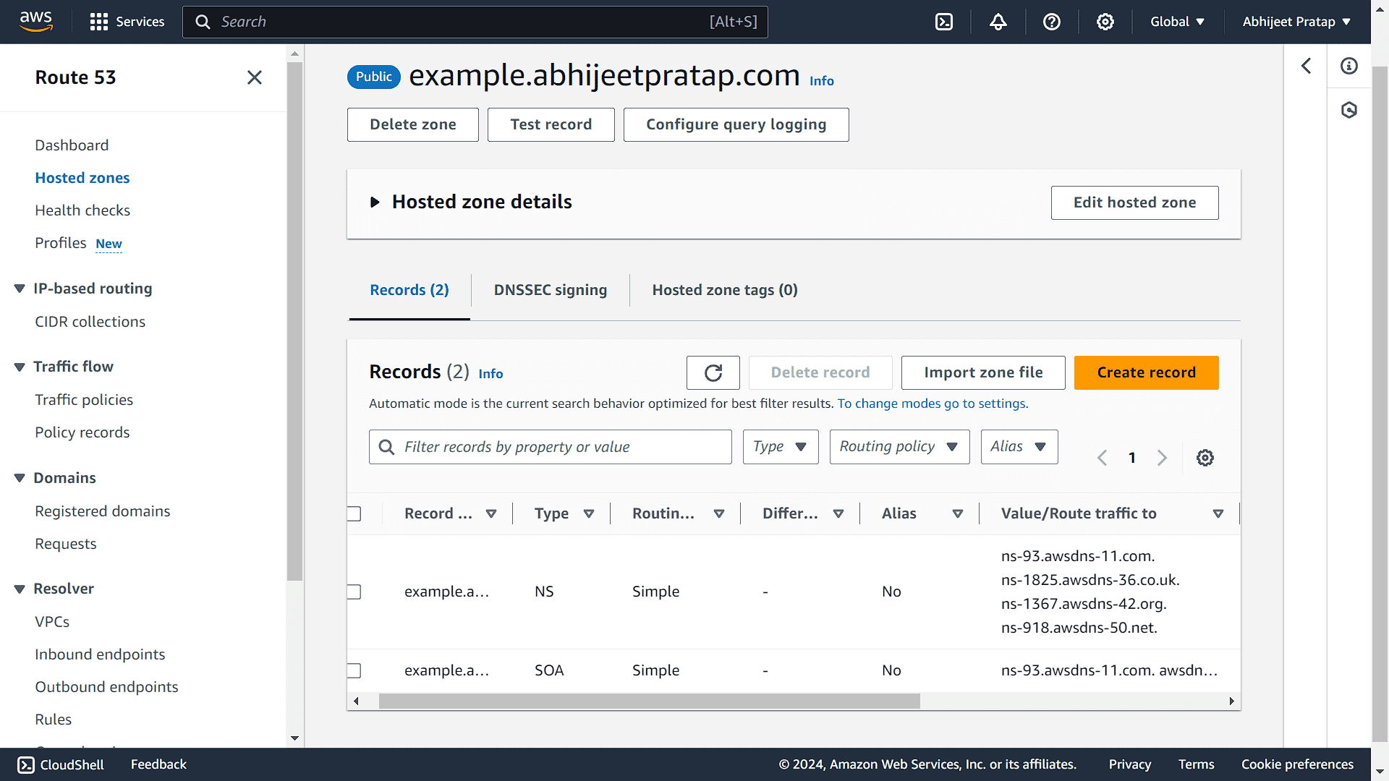1389x781 pixels.
Task: Select the NS record checkbox
Action: 354,592
